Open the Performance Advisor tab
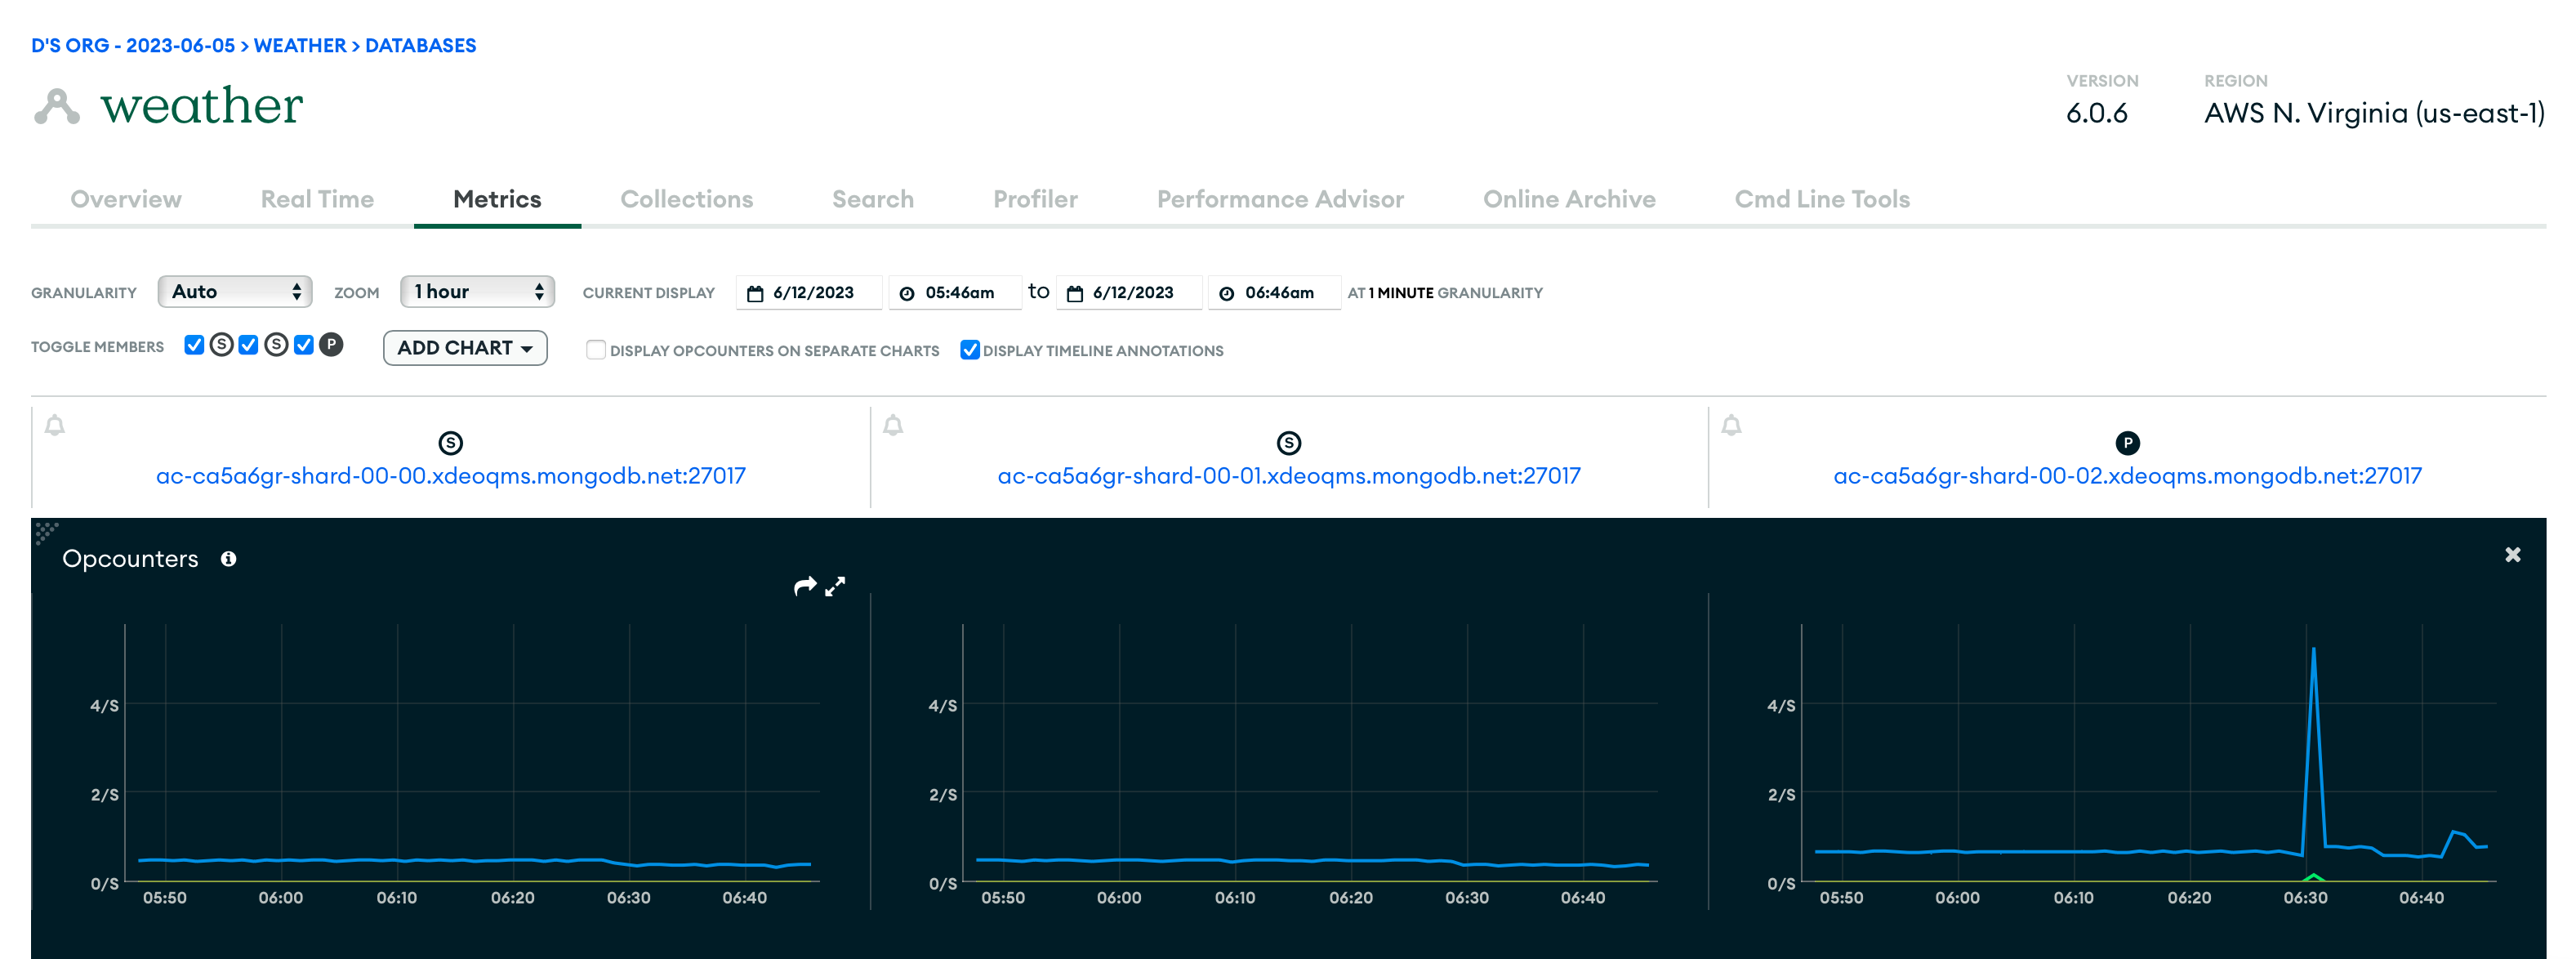The height and width of the screenshot is (959, 2576). coord(1279,199)
